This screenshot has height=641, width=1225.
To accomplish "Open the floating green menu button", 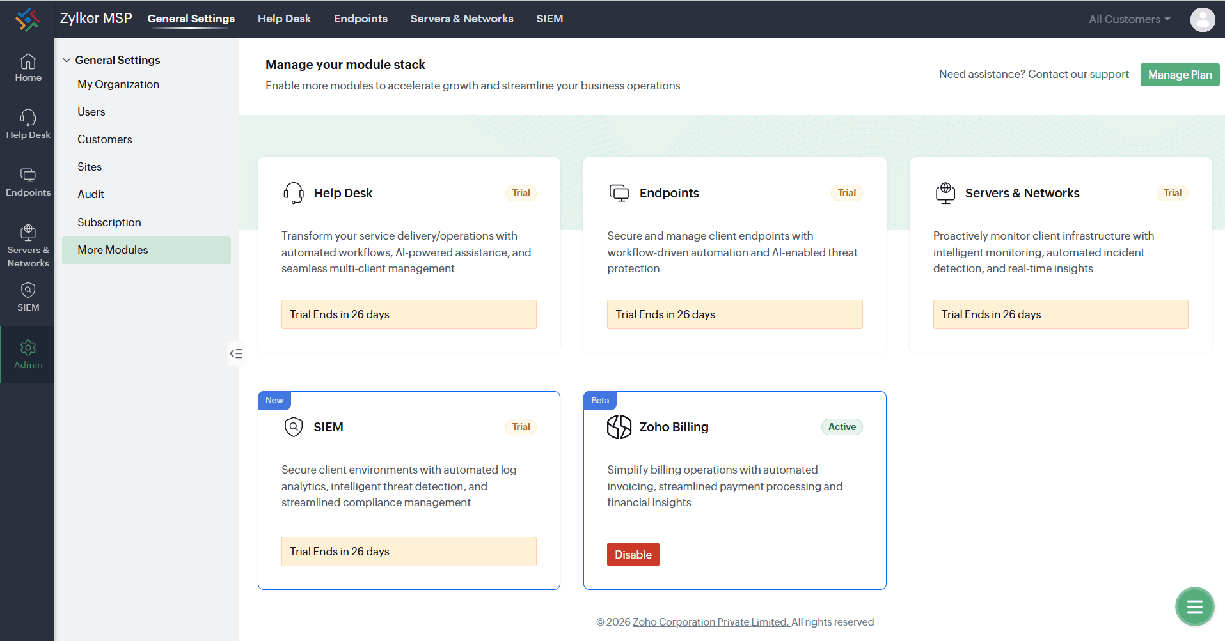I will [1194, 606].
